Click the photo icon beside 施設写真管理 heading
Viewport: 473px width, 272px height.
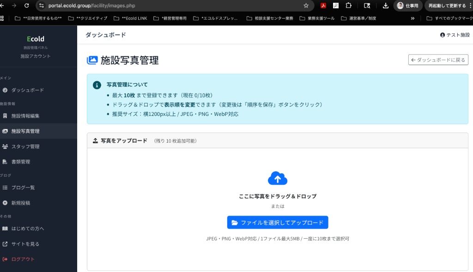click(x=92, y=60)
